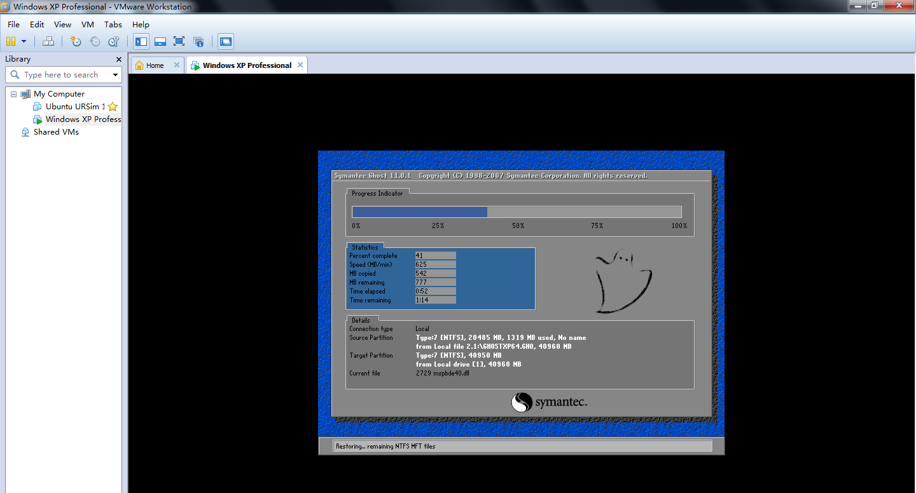This screenshot has height=493, width=916.
Task: Click the Local connection type value
Action: [422, 328]
